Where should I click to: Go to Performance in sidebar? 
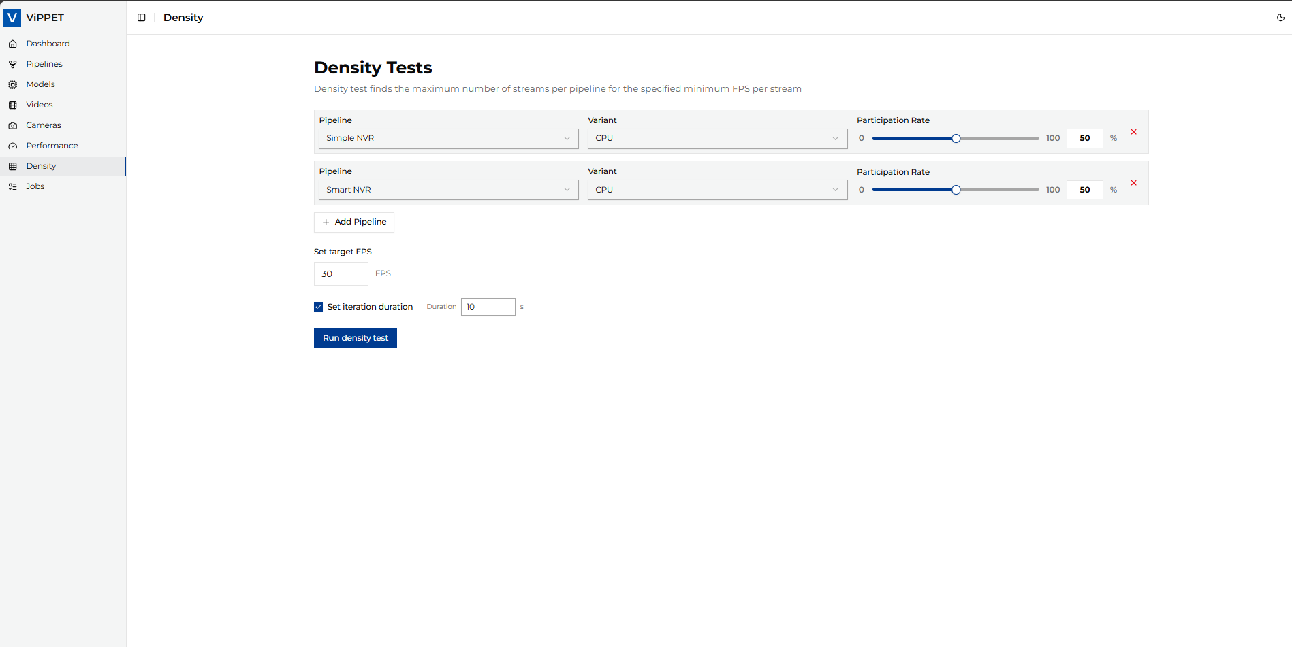52,146
